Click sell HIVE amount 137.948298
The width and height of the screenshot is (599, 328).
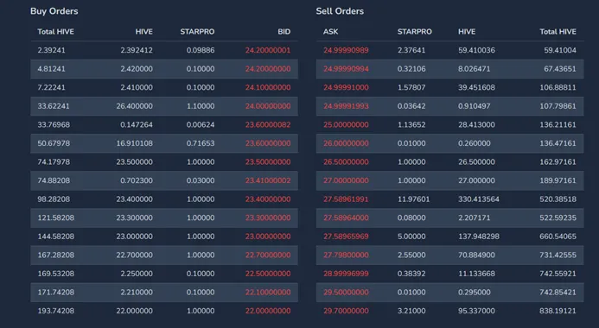tap(479, 237)
